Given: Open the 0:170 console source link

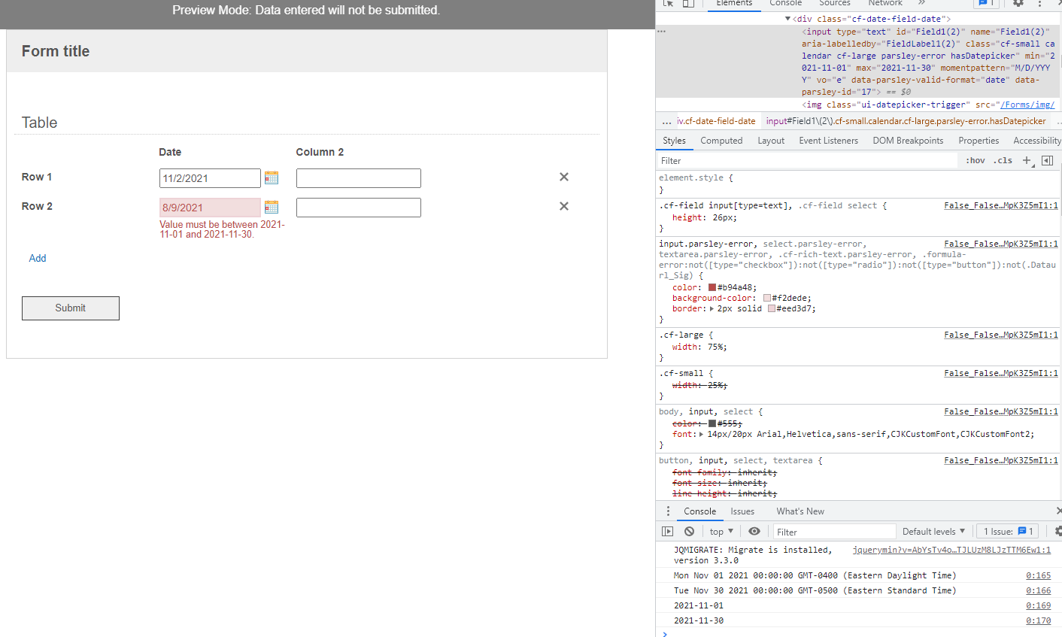Looking at the screenshot, I should (x=1039, y=620).
